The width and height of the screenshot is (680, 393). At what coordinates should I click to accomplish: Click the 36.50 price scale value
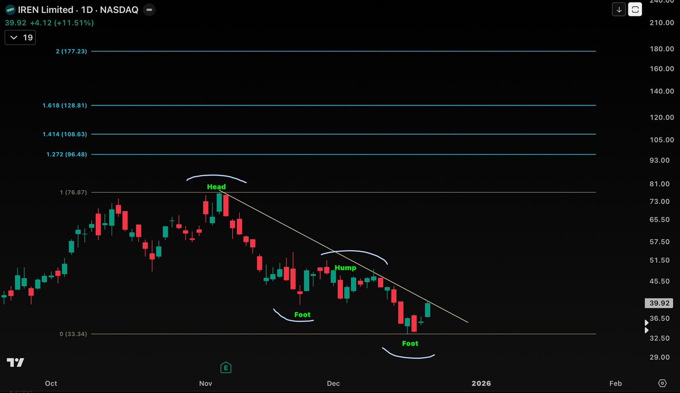coord(660,318)
